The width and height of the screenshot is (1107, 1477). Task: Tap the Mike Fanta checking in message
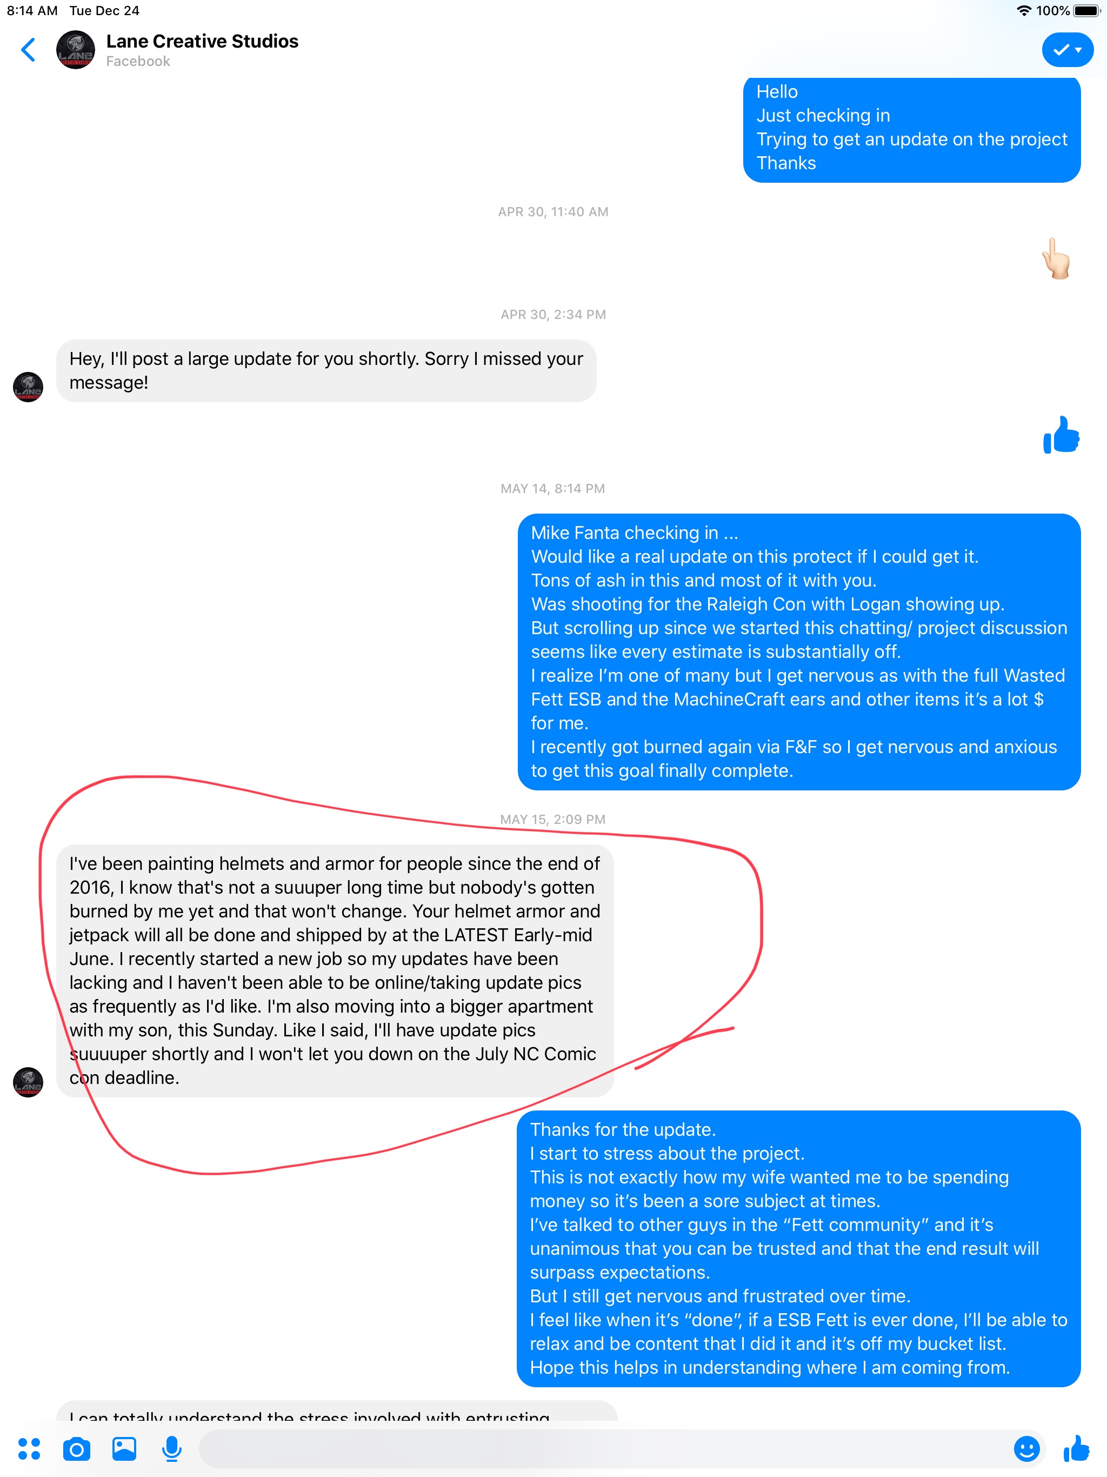tap(799, 651)
